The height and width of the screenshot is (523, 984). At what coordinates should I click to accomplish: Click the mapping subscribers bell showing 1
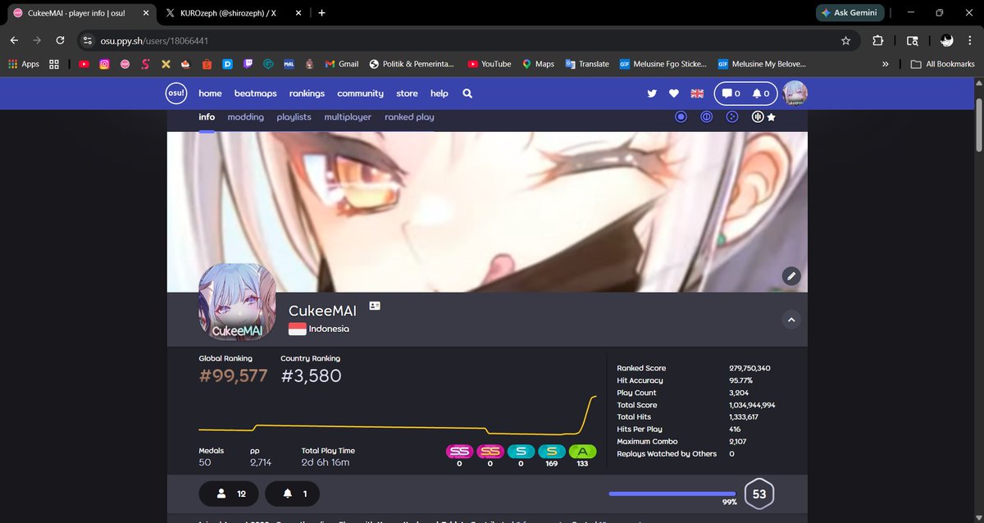[293, 494]
